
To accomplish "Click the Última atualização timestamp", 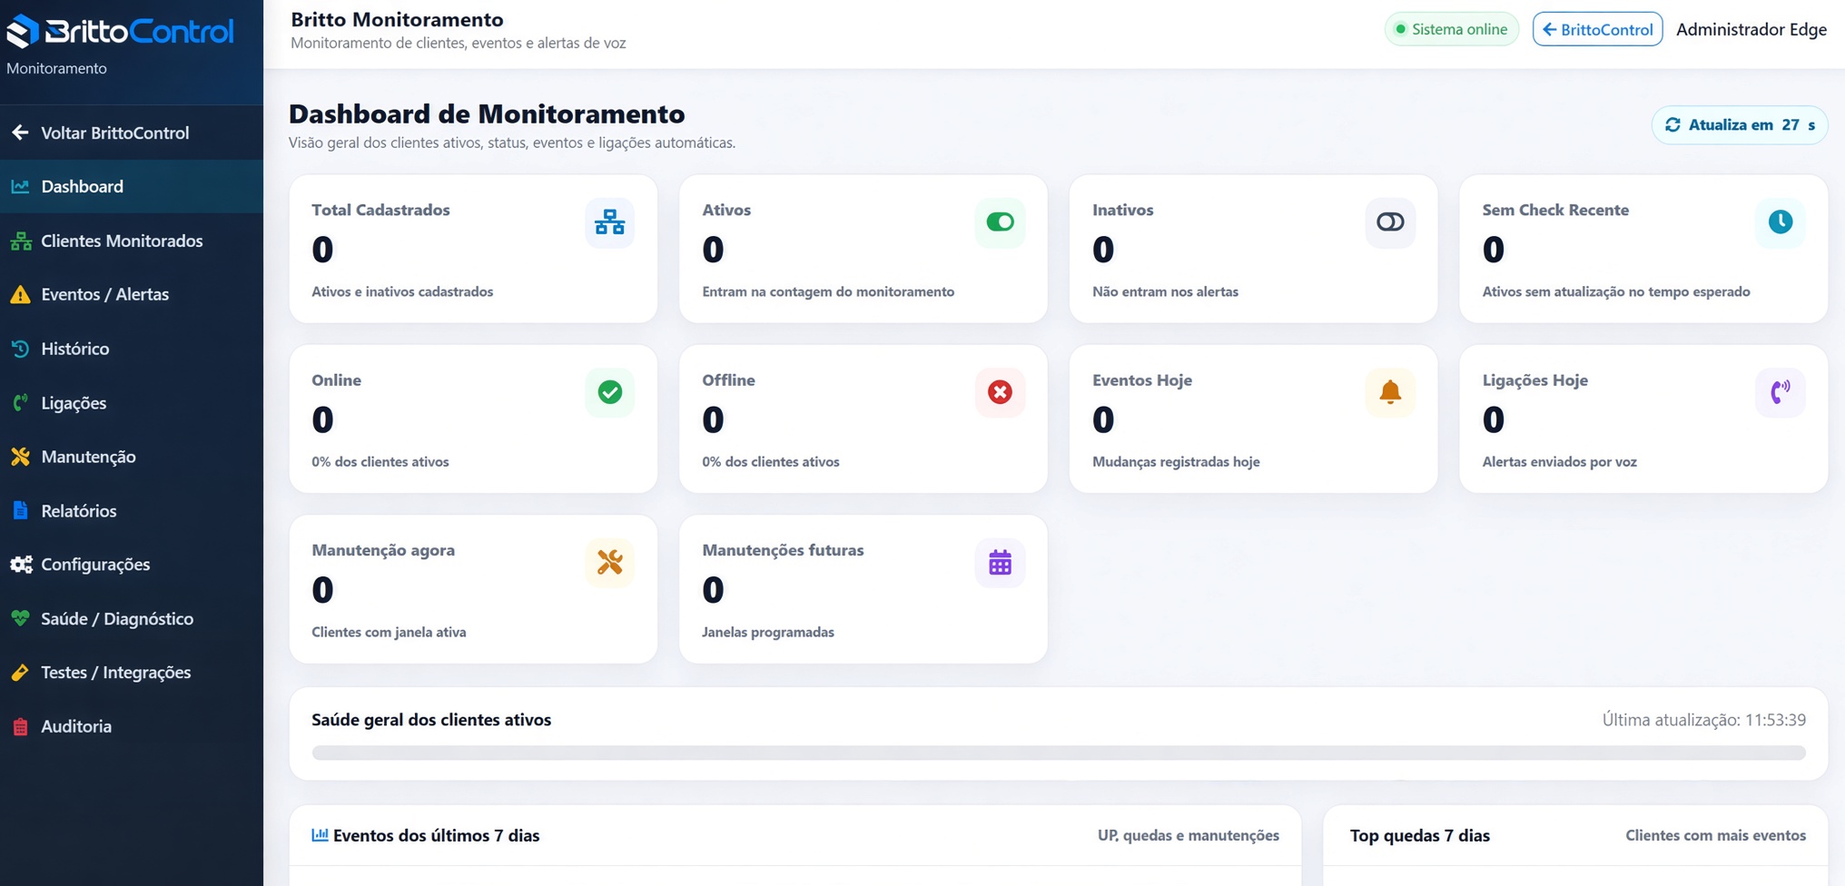I will click(1703, 720).
